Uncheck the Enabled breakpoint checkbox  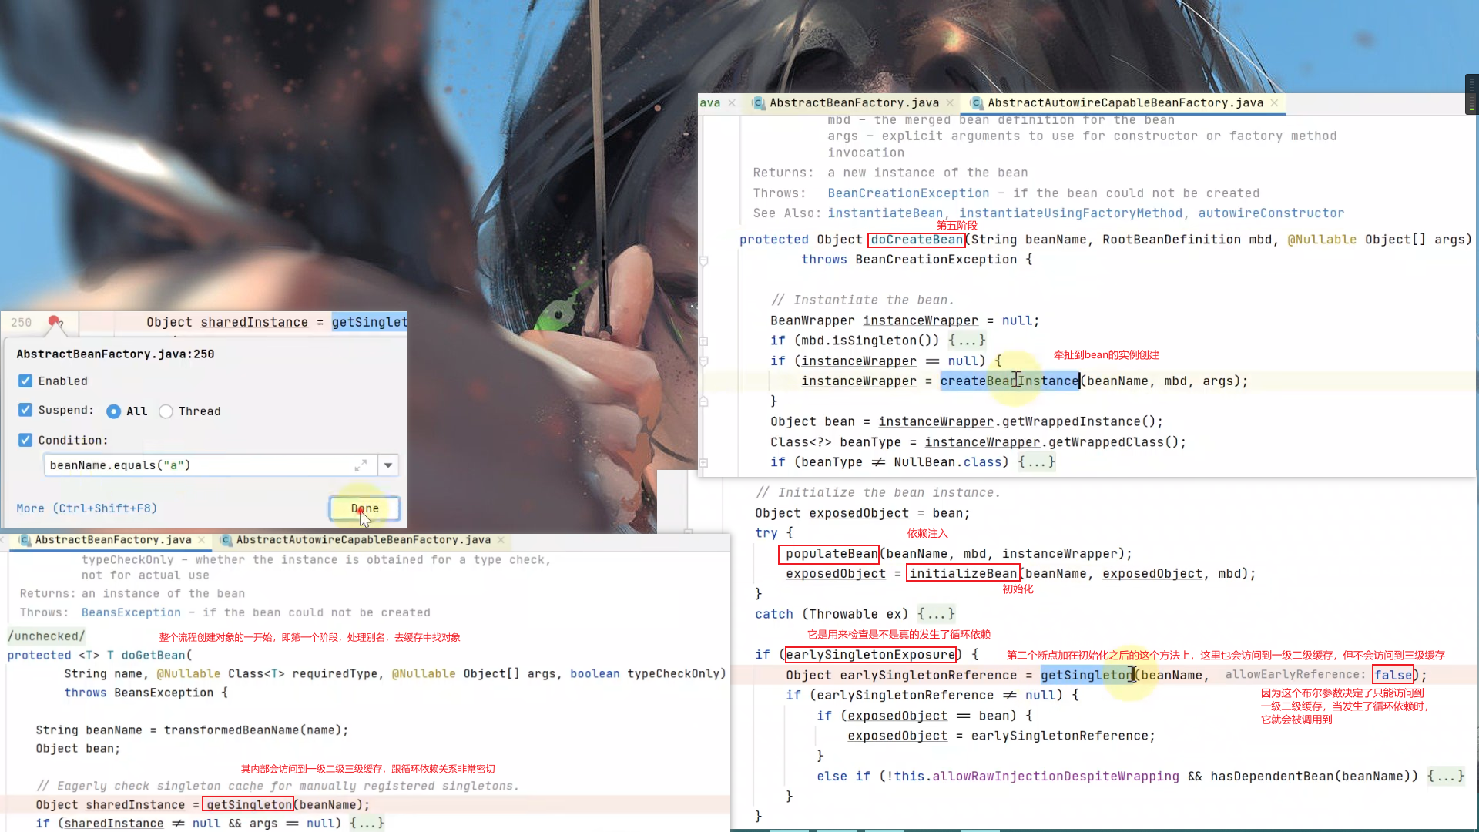(25, 381)
